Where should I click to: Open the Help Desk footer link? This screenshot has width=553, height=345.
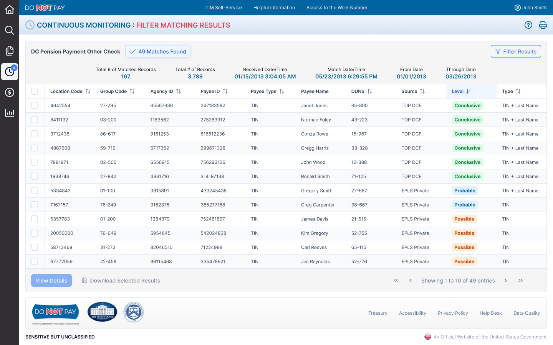[491, 313]
